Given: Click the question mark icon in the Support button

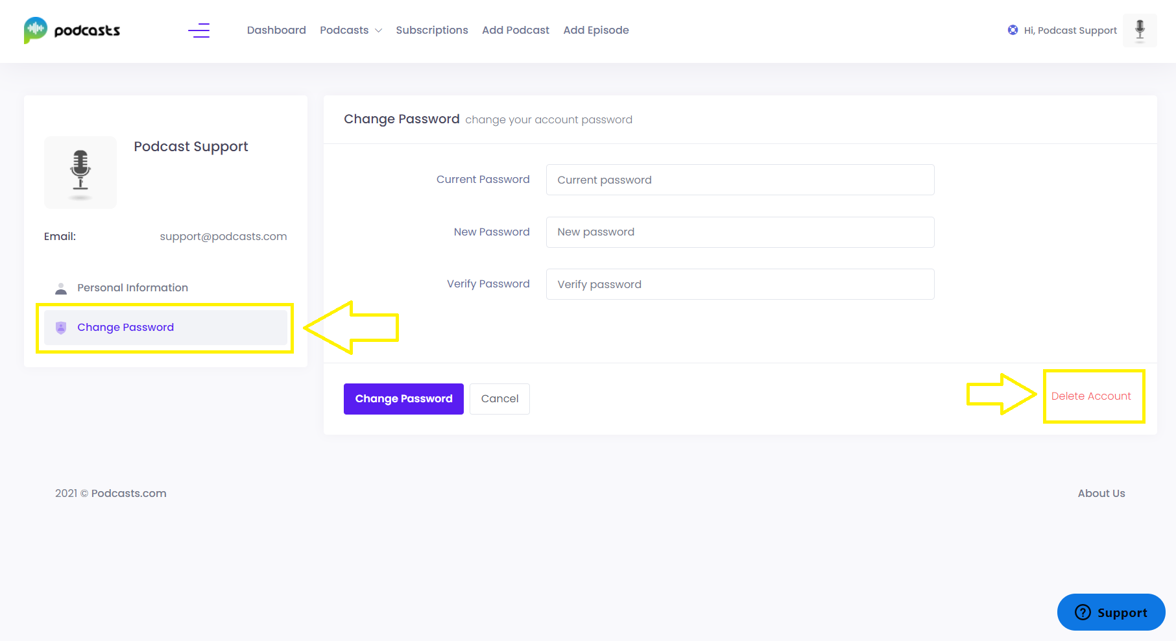Looking at the screenshot, I should point(1083,612).
